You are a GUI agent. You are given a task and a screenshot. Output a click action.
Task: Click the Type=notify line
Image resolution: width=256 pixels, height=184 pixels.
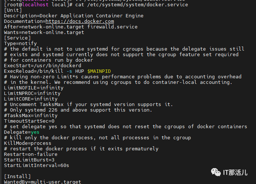[x=20, y=43]
